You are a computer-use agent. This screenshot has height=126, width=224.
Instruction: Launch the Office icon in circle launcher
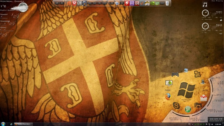click(x=197, y=74)
